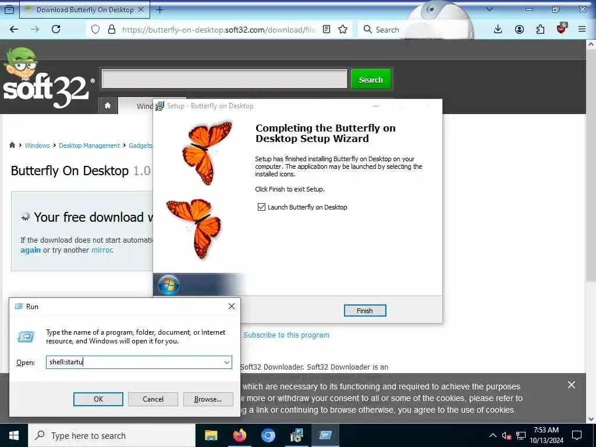
Task: Click Subscribe to this program link
Action: pyautogui.click(x=286, y=335)
